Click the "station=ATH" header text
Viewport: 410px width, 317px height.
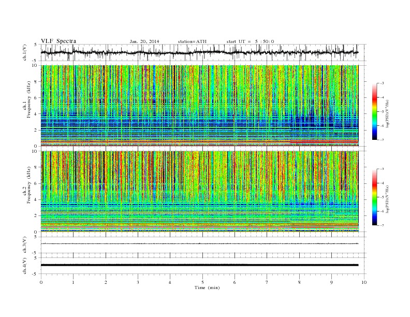(x=192, y=41)
